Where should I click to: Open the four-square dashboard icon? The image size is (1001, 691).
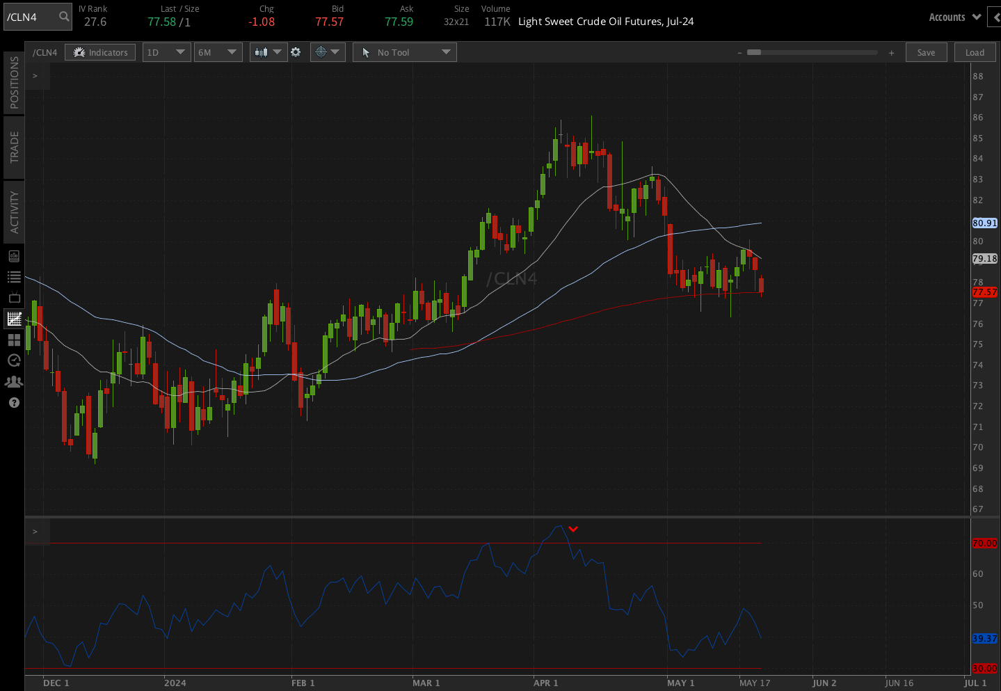14,340
